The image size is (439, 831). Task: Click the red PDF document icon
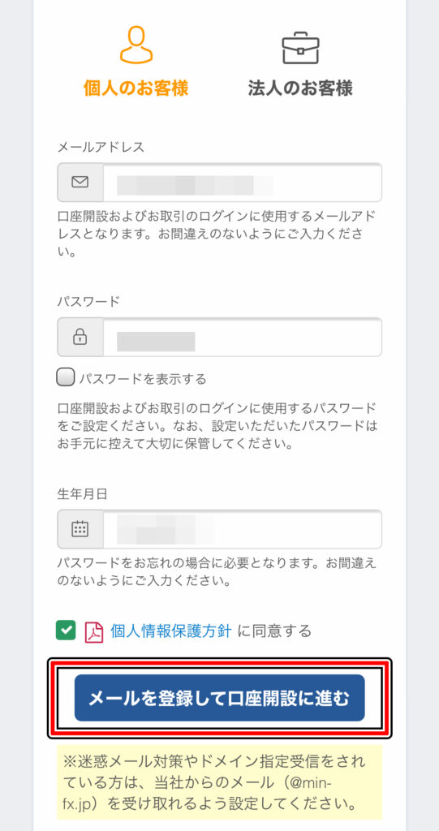[x=94, y=631]
